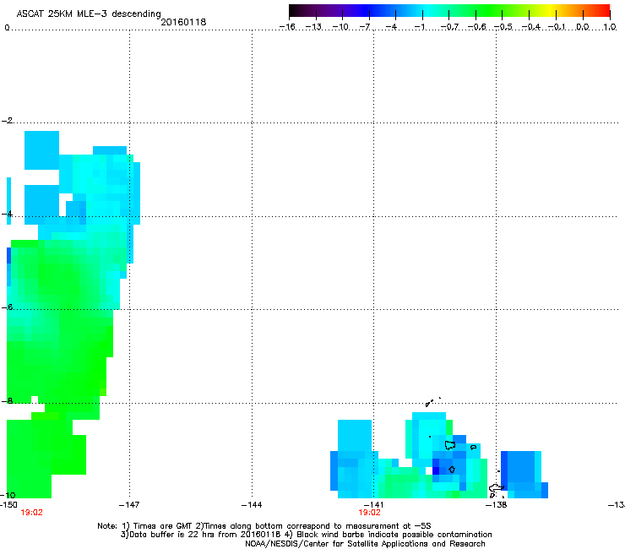Screen dimensions: 625x549
Task: Click the -16 label on color scale
Action: point(287,27)
